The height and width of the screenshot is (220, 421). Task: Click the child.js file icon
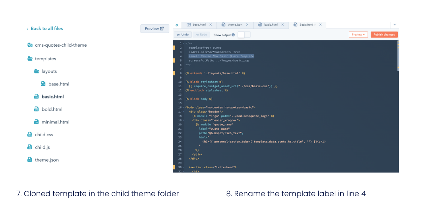(x=30, y=147)
